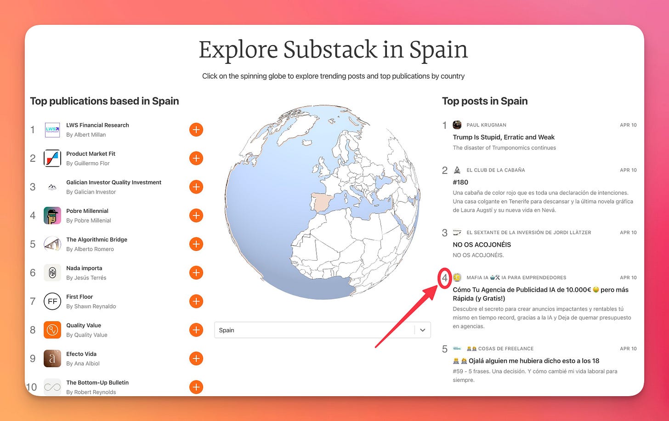Open Product Market Fit publication name
This screenshot has height=421, width=669.
click(x=91, y=154)
